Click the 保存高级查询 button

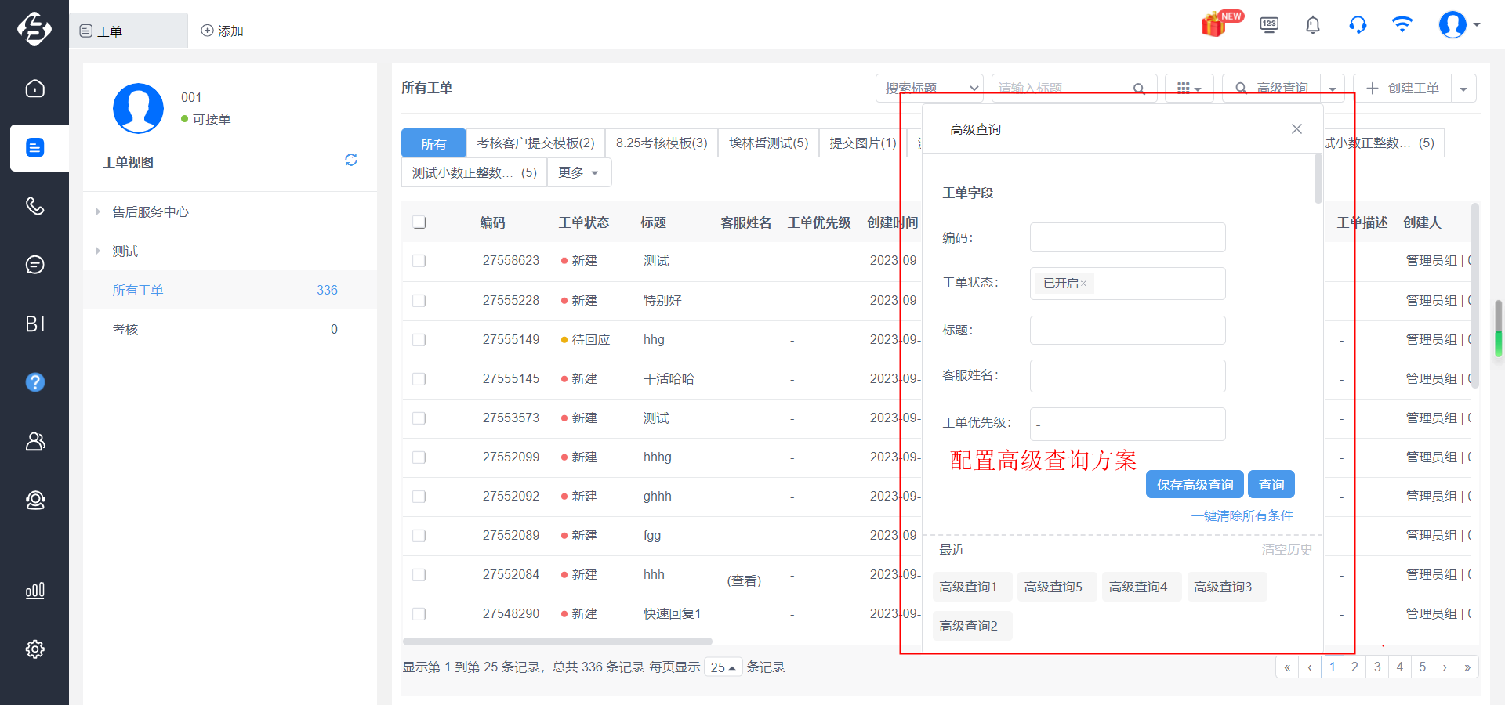1195,485
